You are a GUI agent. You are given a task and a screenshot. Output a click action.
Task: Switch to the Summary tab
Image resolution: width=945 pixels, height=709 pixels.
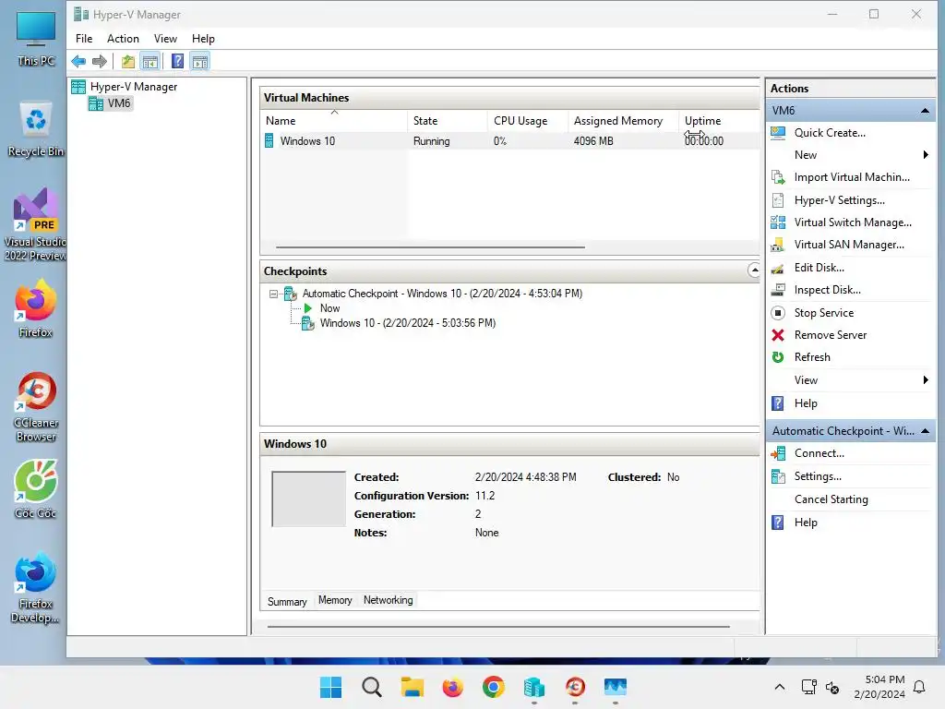pyautogui.click(x=287, y=601)
